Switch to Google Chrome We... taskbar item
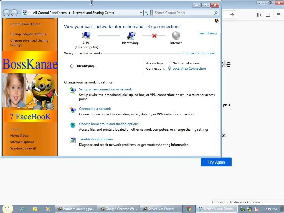This screenshot has height=213, width=284. pos(119,209)
